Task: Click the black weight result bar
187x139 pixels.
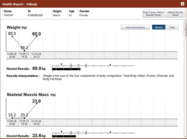Action: click(x=66, y=69)
